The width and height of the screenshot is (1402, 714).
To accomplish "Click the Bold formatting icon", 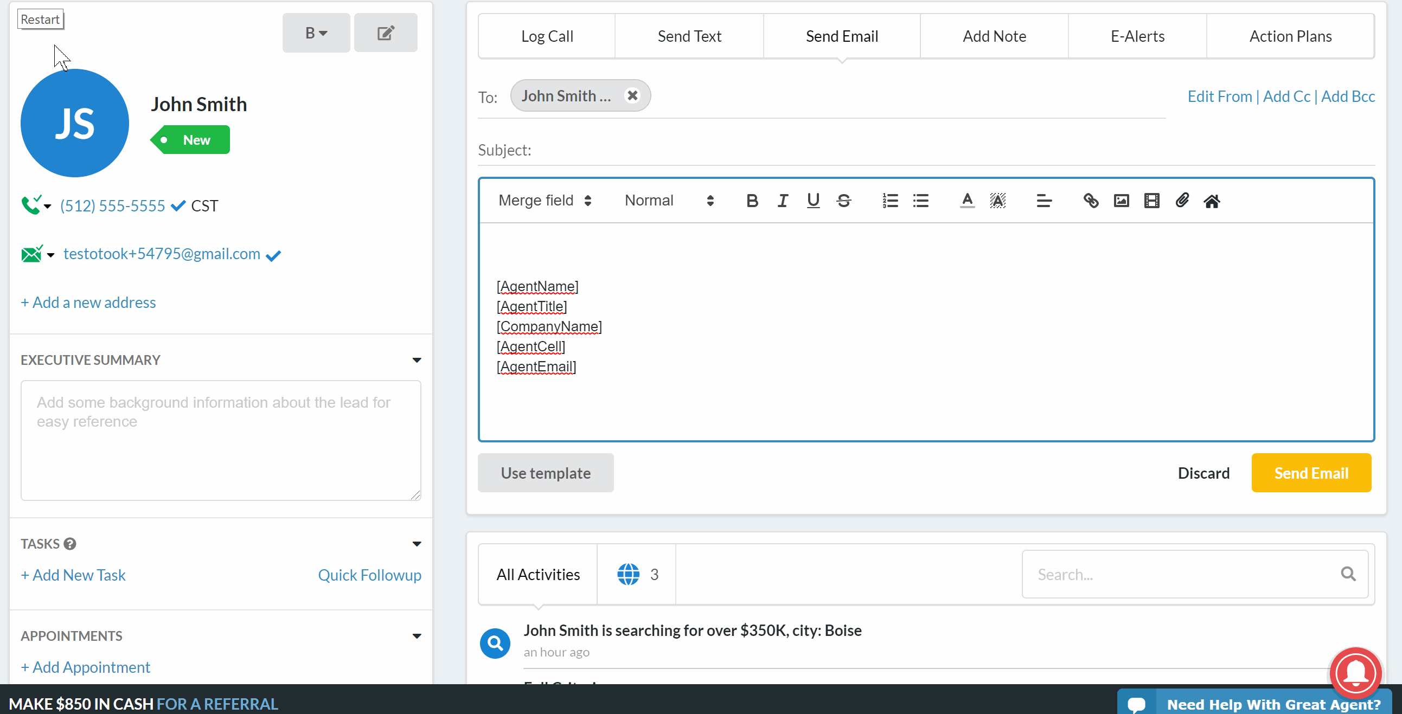I will tap(752, 201).
